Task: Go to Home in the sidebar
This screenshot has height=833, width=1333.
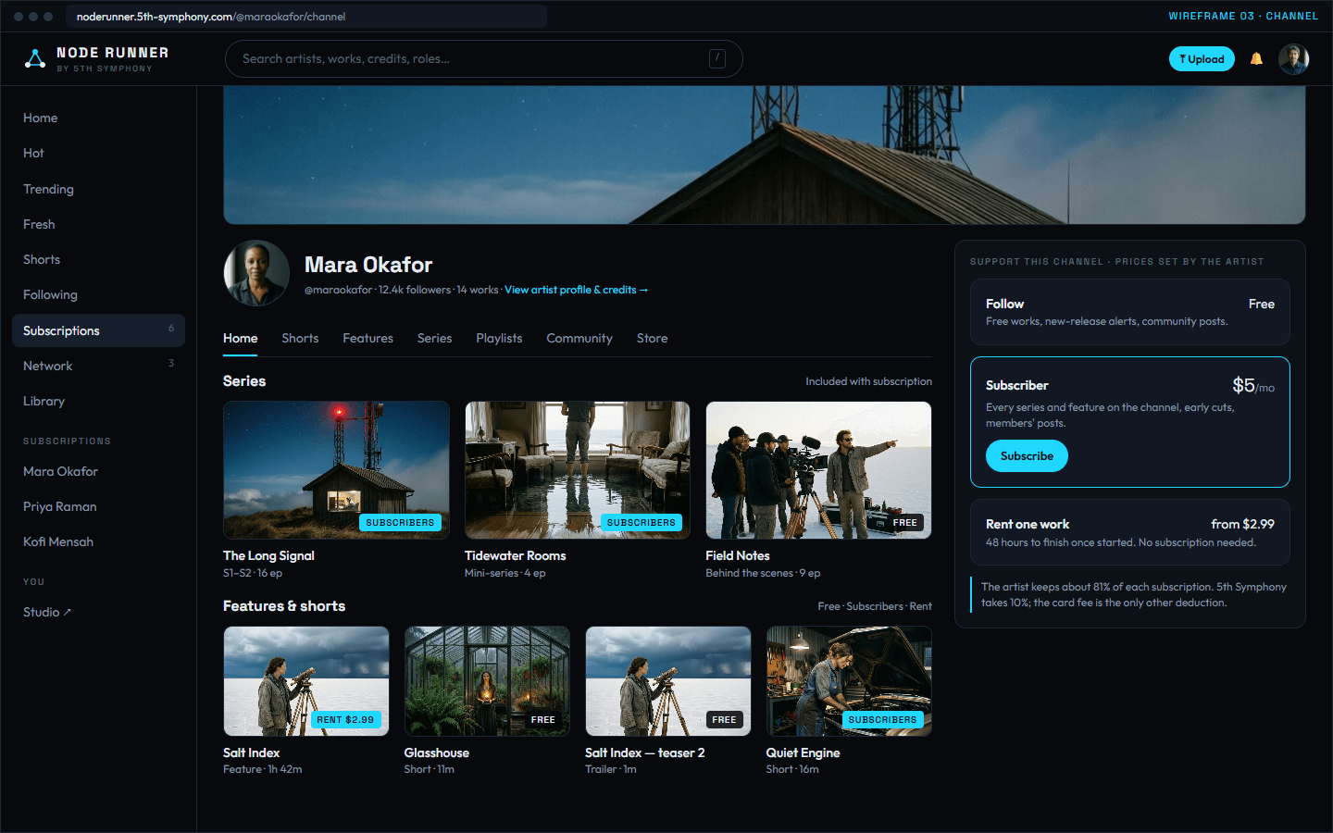Action: click(x=98, y=118)
